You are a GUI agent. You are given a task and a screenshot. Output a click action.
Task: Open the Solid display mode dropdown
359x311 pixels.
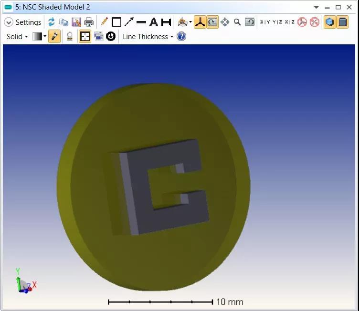(17, 37)
